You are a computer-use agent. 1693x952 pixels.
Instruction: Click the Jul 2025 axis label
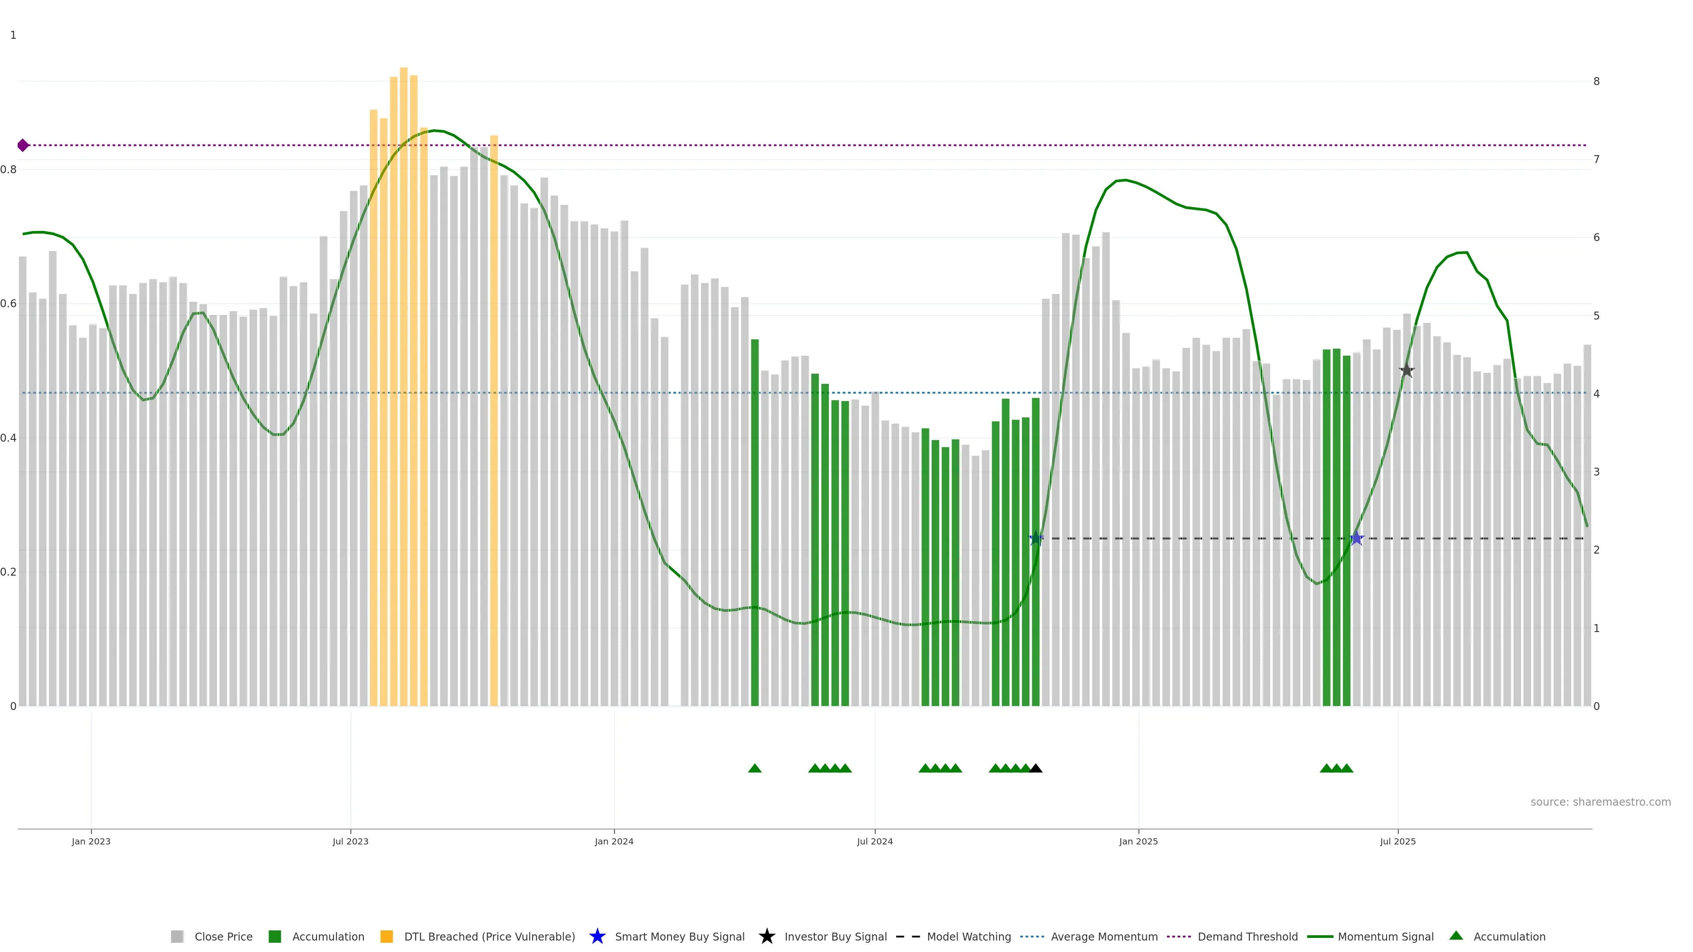click(x=1397, y=841)
